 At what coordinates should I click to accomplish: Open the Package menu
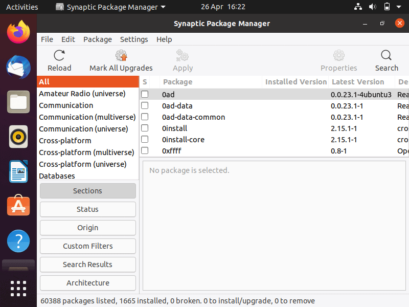click(98, 39)
